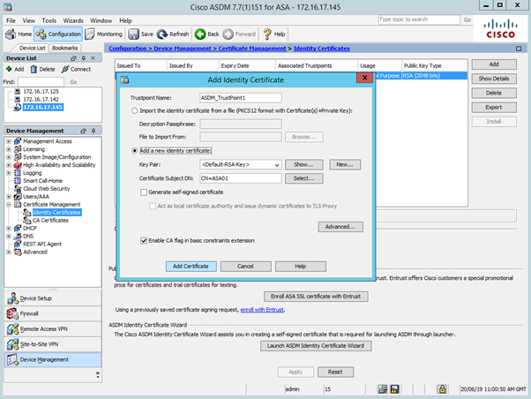531x399 pixels.
Task: Click the green Back arrow icon
Action: pos(201,34)
